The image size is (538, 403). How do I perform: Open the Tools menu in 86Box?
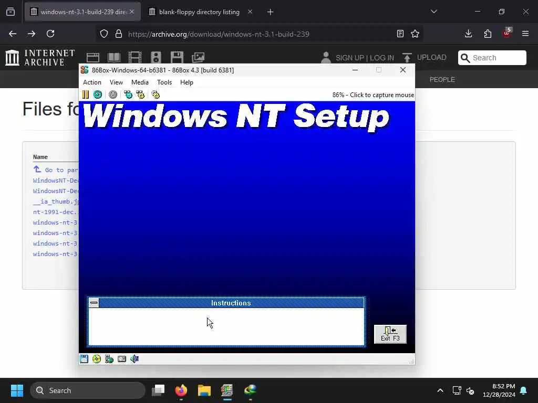pos(164,82)
